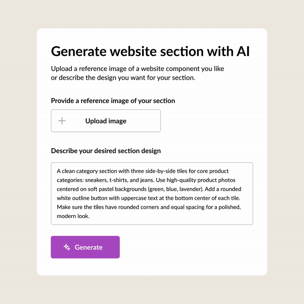Focus the section design description text area

click(x=152, y=193)
